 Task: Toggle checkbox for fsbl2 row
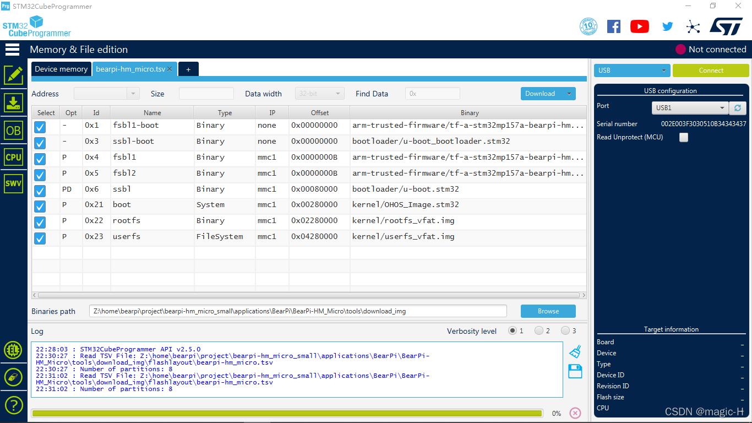[x=40, y=175]
